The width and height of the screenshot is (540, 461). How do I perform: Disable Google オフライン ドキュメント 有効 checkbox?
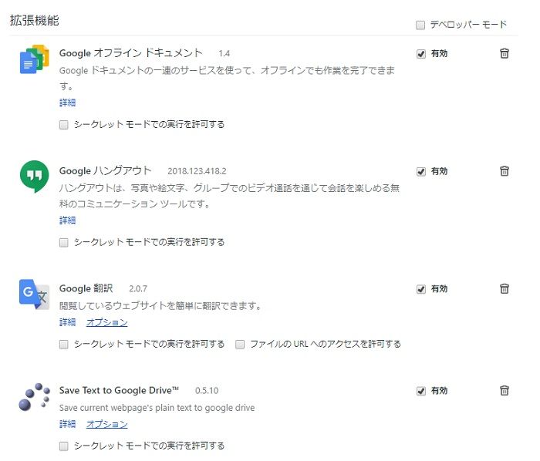click(x=421, y=54)
